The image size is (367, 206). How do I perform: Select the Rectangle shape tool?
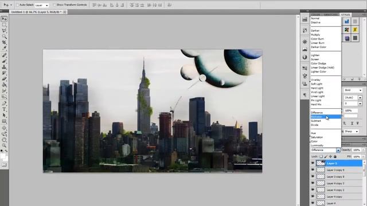4,121
